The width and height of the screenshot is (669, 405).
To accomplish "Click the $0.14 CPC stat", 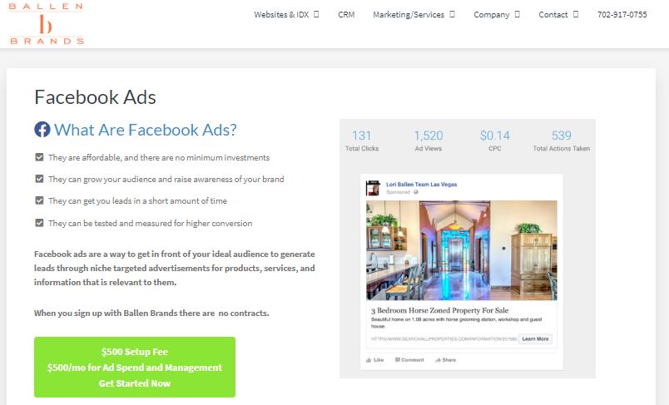I will pyautogui.click(x=495, y=141).
